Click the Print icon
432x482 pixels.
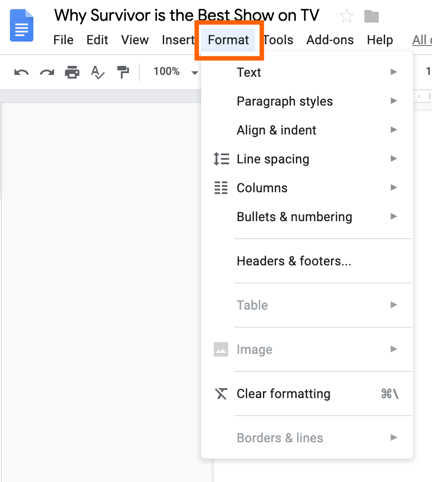tap(72, 72)
